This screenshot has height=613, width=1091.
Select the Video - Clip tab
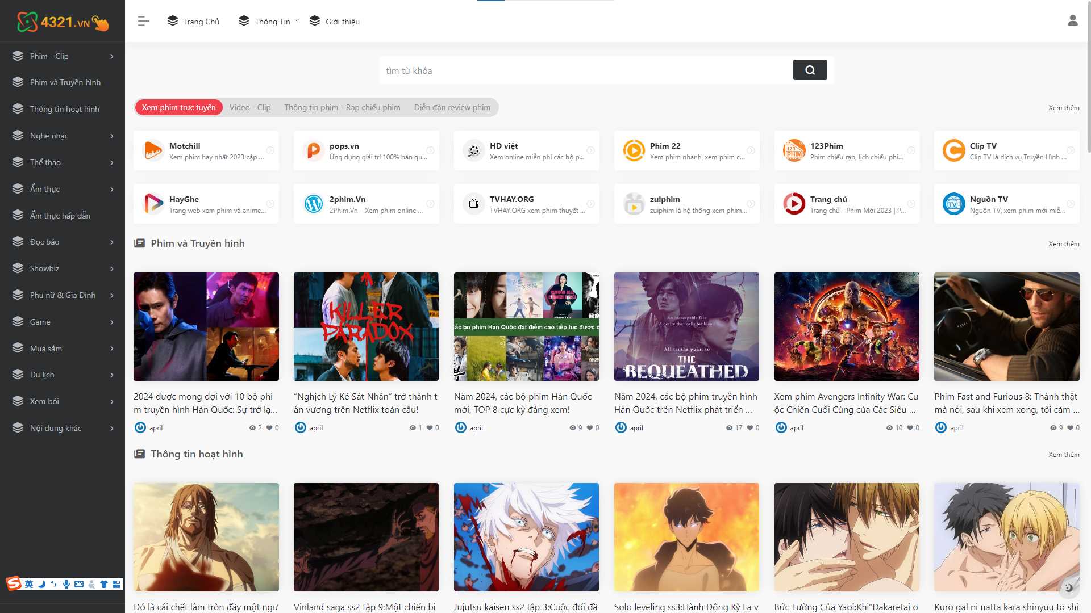(x=250, y=107)
